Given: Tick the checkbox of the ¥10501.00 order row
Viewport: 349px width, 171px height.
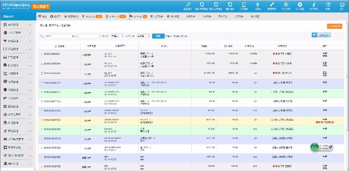Looking at the screenshot, I should (x=42, y=73).
